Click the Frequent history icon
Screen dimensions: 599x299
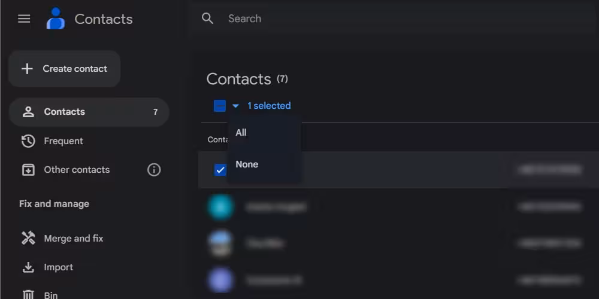(28, 141)
